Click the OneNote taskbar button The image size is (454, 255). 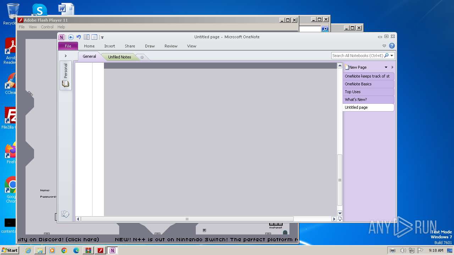112,250
